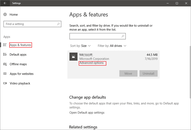Go to Default apps in the sidebar
This screenshot has width=191, height=130.
click(18, 55)
